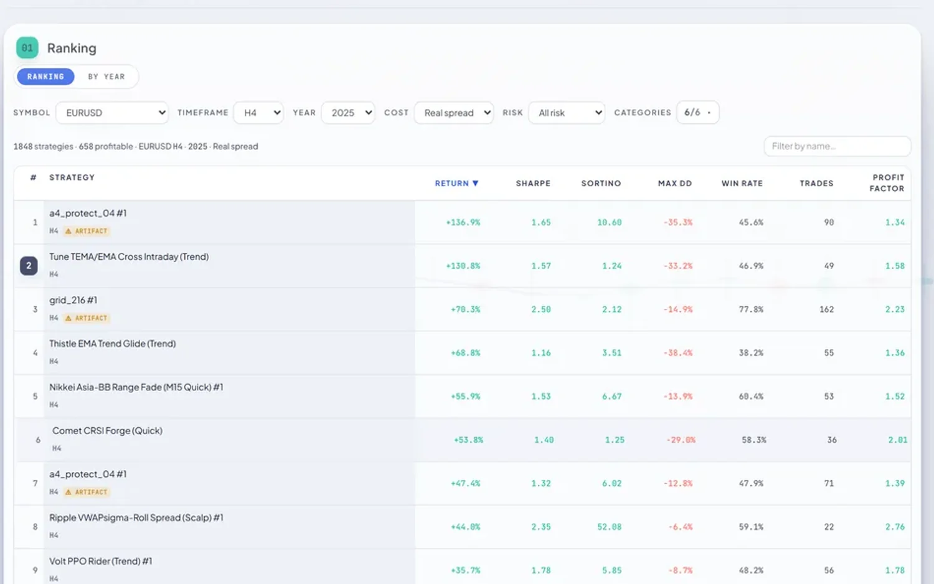Image resolution: width=934 pixels, height=584 pixels.
Task: Open the grid_216 #1 strategy
Action: pyautogui.click(x=73, y=300)
